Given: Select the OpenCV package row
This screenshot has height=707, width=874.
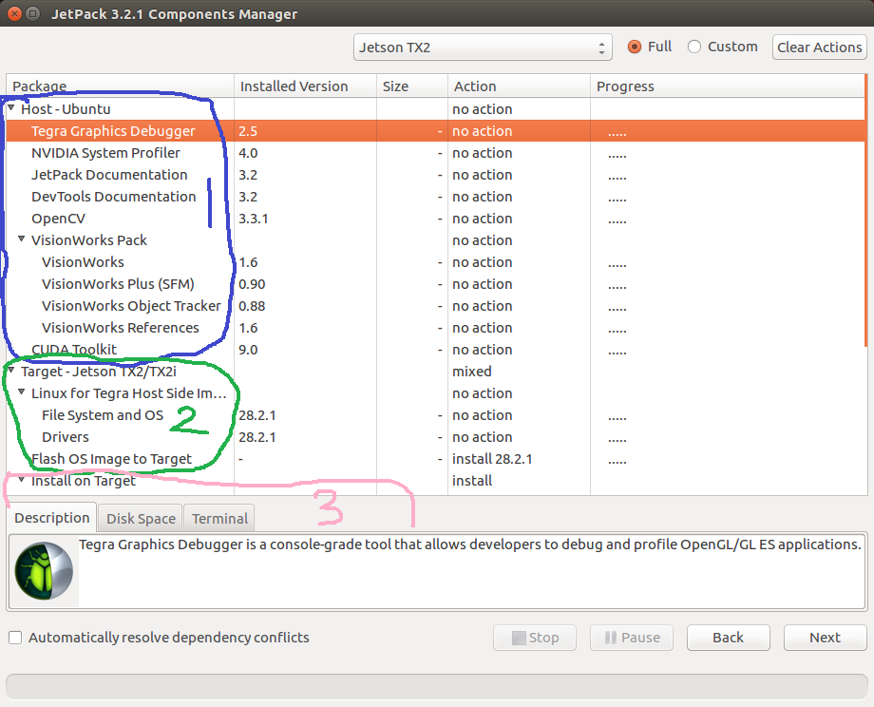Looking at the screenshot, I should [435, 219].
